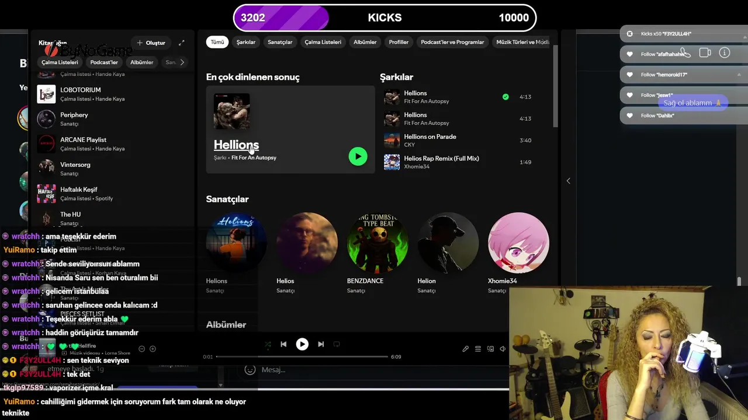The width and height of the screenshot is (748, 420).
Task: Open the Hellions title link in top result
Action: tap(236, 145)
